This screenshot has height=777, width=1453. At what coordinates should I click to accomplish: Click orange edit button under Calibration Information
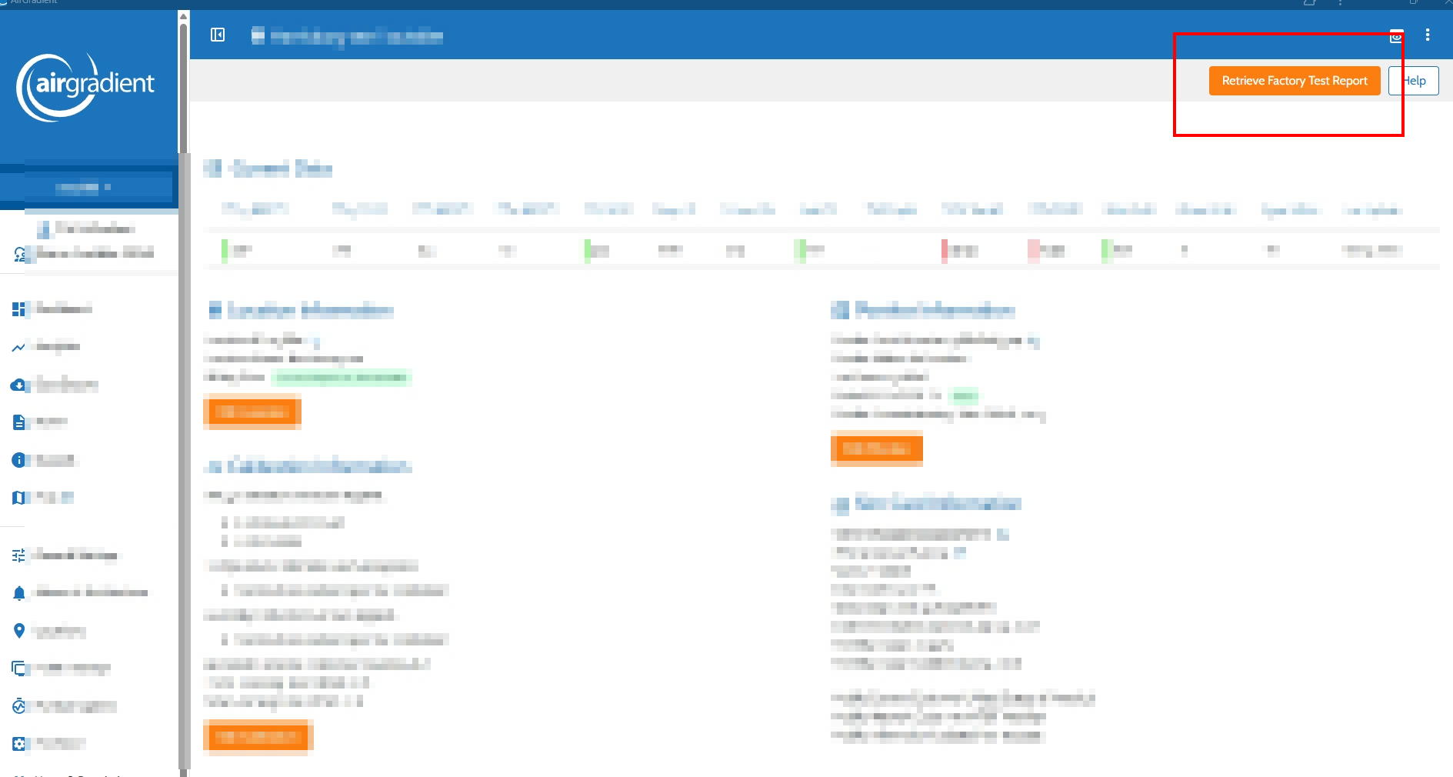[257, 737]
